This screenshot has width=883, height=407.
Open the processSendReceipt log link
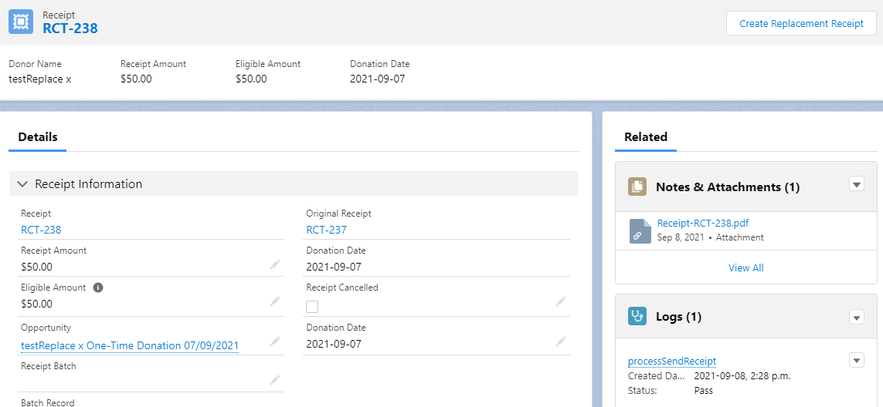click(672, 361)
